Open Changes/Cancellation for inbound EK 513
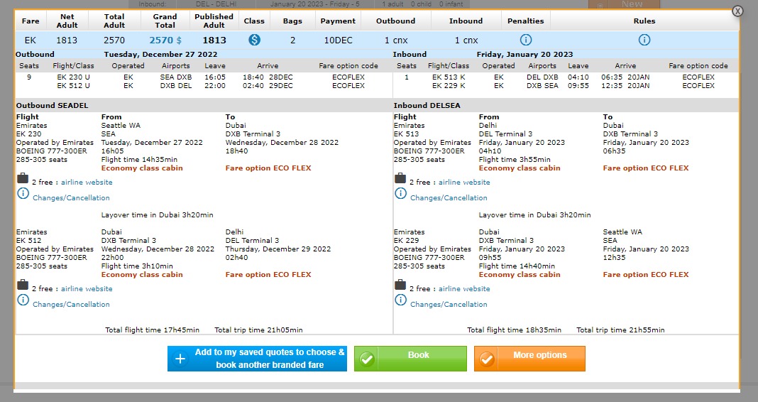The width and height of the screenshot is (758, 402). click(449, 198)
